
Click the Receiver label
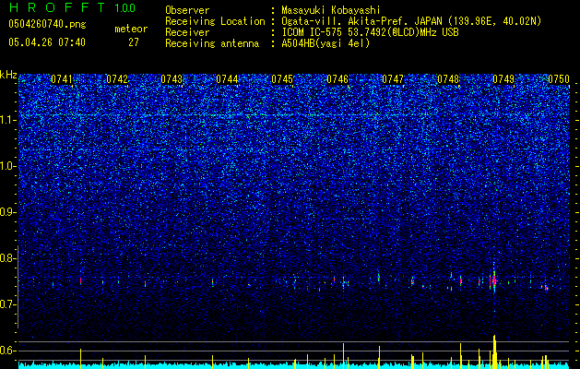(187, 32)
